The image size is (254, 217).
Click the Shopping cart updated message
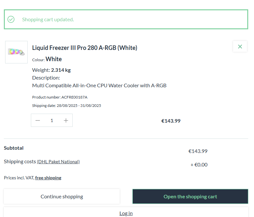[x=48, y=20]
